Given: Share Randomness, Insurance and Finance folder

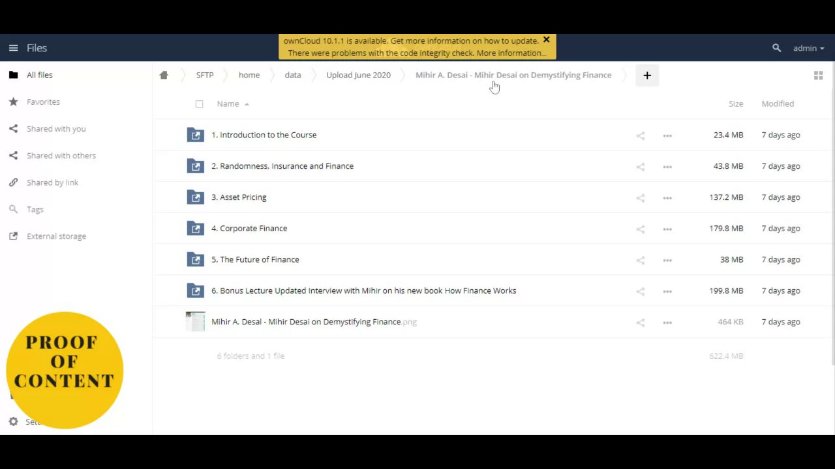Looking at the screenshot, I should 640,167.
